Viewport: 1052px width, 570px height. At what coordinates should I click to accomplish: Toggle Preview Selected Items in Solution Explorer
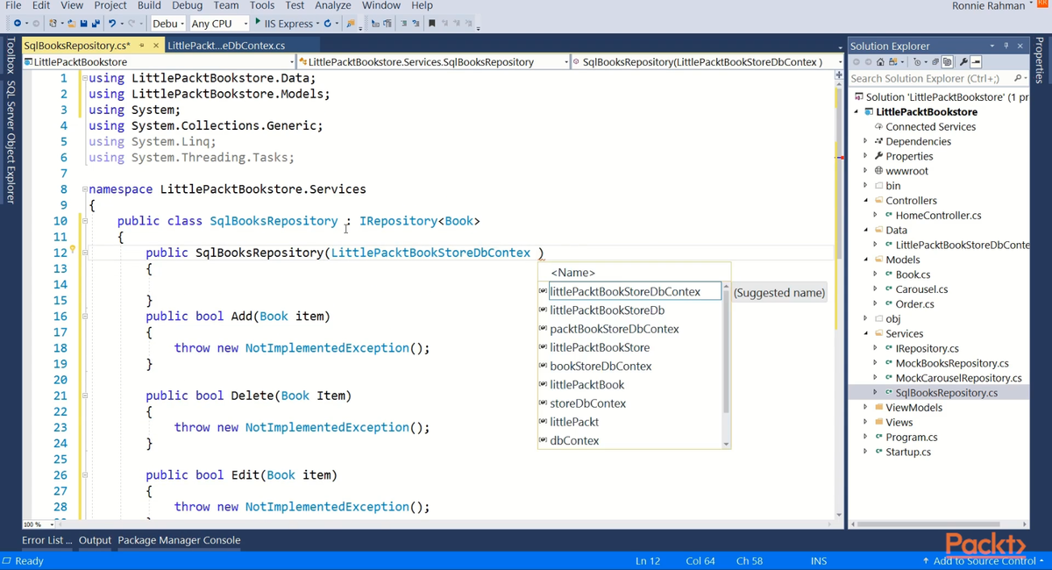976,62
